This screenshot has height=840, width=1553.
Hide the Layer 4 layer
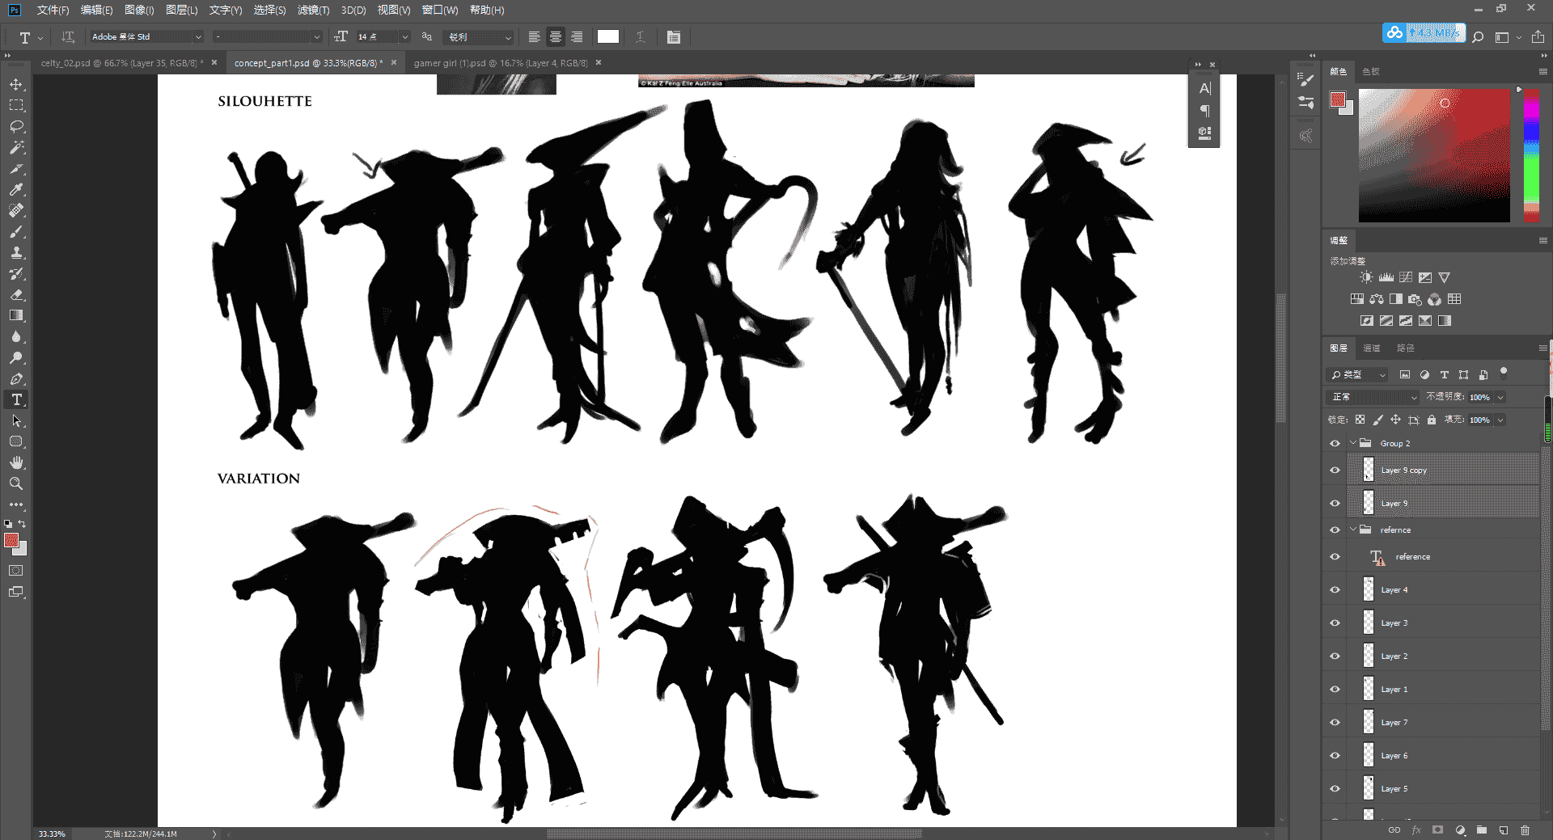[1335, 590]
